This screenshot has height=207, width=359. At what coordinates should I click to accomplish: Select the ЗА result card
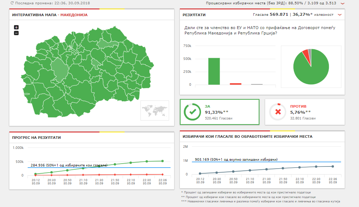(219, 112)
